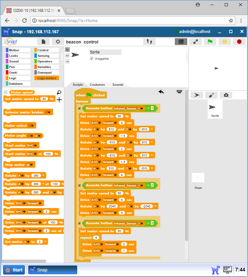Viewport: 248px width, 277px height.
Task: Open the Operators block category
Action: point(46,61)
